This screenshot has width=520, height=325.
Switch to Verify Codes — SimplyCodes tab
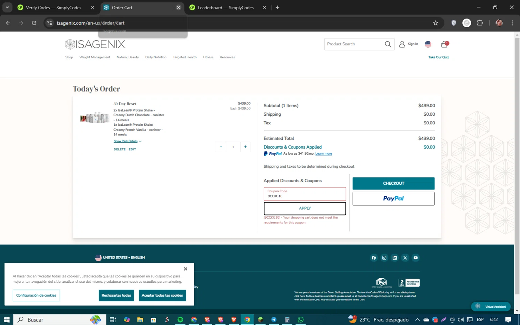[x=53, y=8]
